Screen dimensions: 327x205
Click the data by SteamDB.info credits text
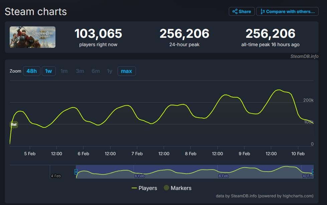265,196
